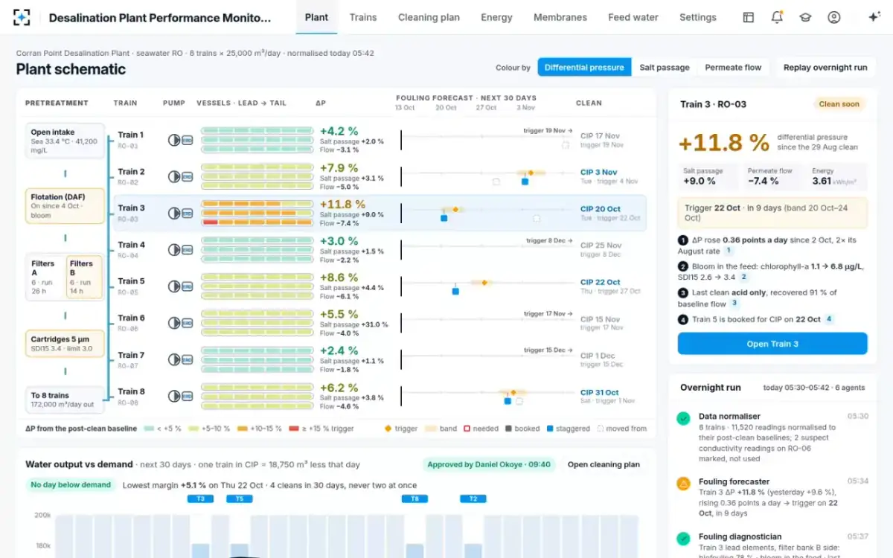Viewport: 893px width, 558px height.
Task: Click Replay overnight run button
Action: point(825,68)
